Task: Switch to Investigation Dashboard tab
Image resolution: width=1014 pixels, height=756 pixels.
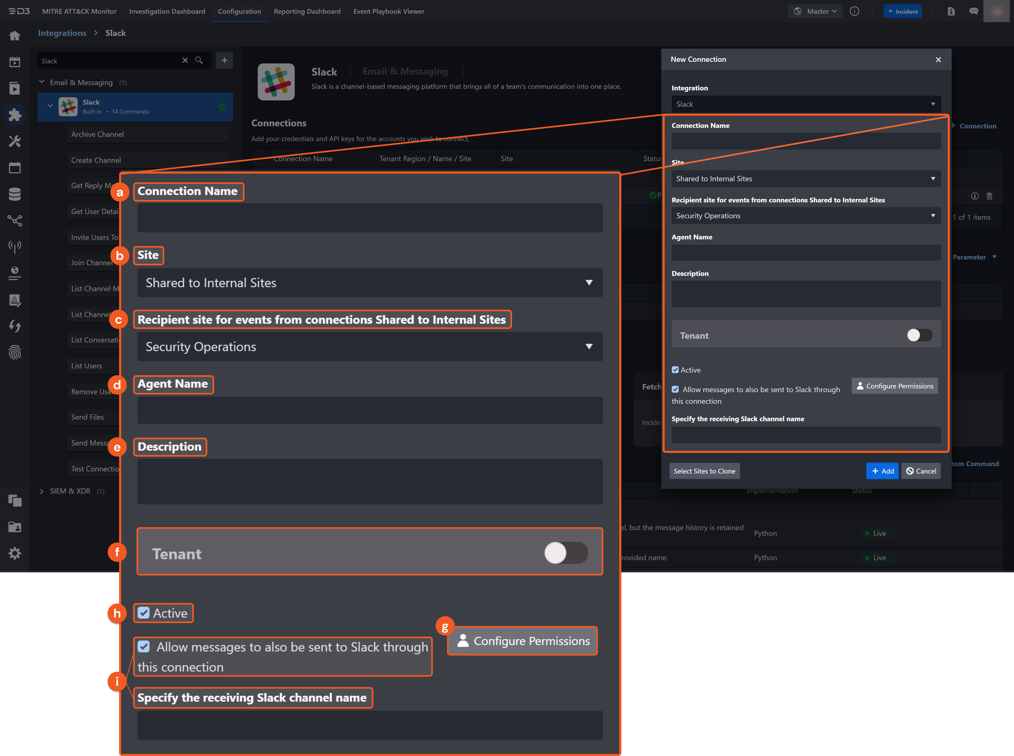Action: pyautogui.click(x=167, y=11)
